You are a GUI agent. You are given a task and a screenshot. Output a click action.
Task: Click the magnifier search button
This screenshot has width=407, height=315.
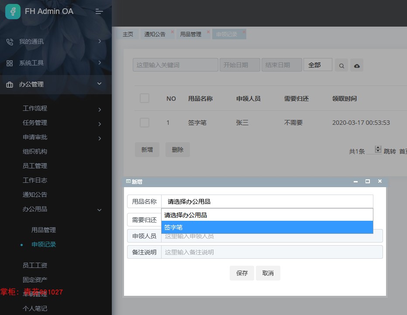(x=341, y=65)
